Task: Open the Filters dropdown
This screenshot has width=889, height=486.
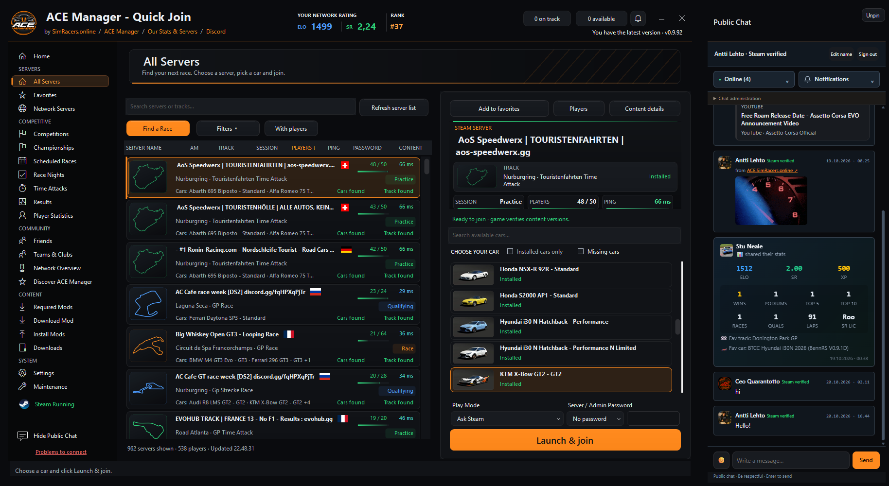Action: pos(227,129)
